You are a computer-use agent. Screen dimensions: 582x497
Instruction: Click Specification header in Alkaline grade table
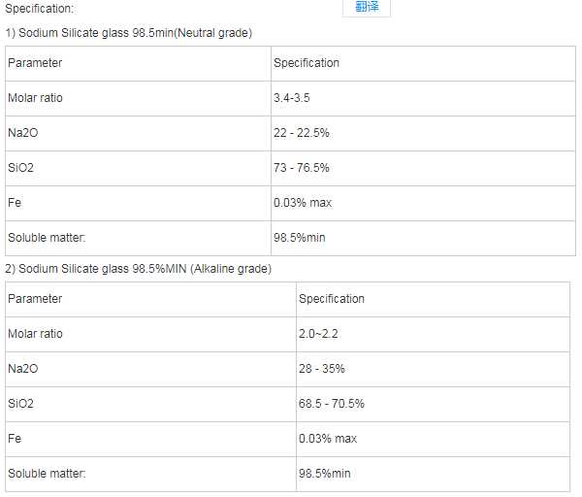332,299
